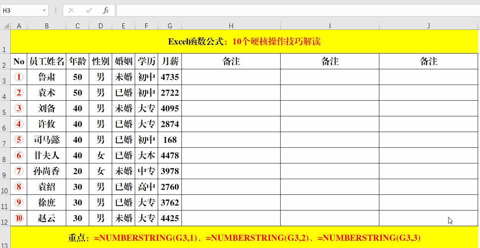Click the Name Box showing H3

(x=21, y=10)
